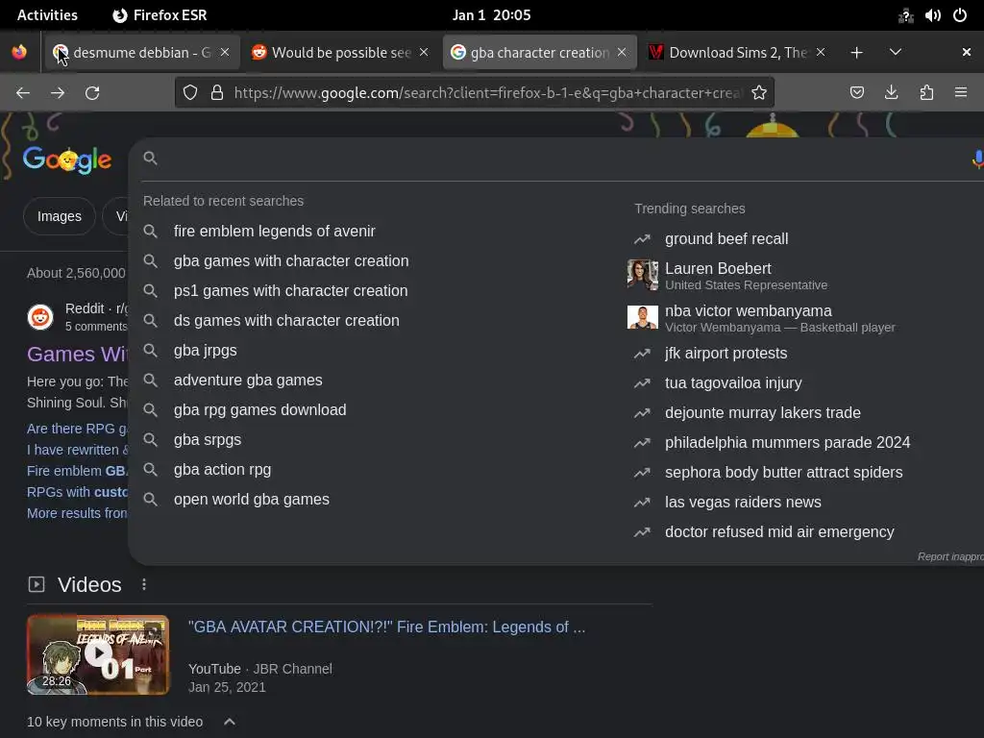Open the Firefox hamburger application menu

[961, 93]
